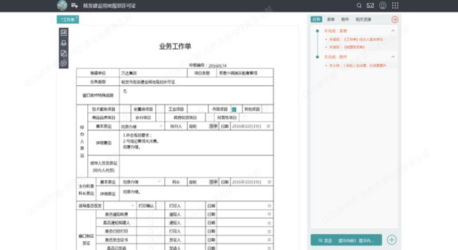Switch to the 相关资源 tab
This screenshot has height=250, width=458.
[363, 19]
